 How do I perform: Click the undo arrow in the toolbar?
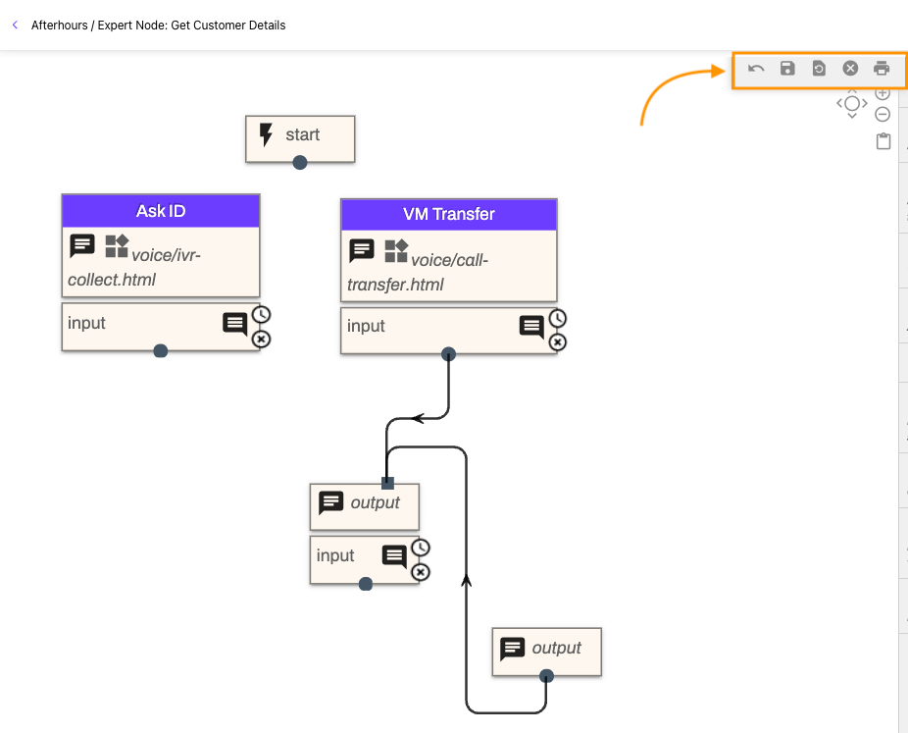pyautogui.click(x=756, y=69)
